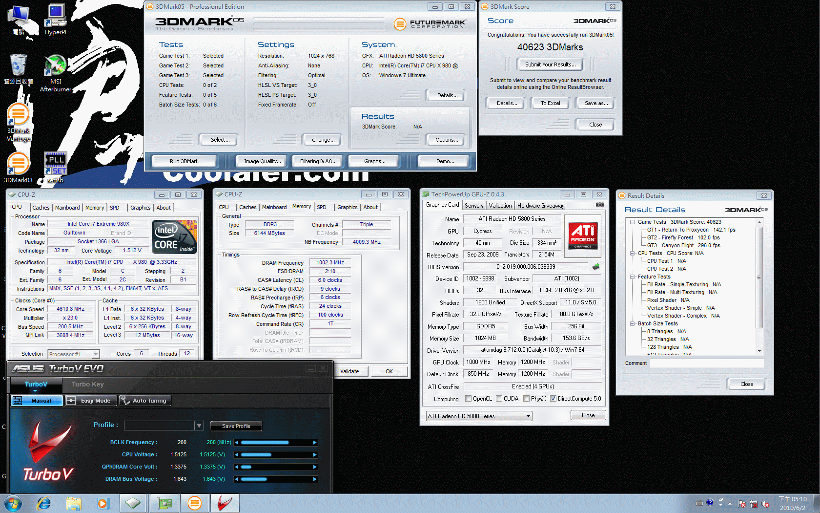
Task: Open the Filtering & AA settings button
Action: pyautogui.click(x=318, y=161)
